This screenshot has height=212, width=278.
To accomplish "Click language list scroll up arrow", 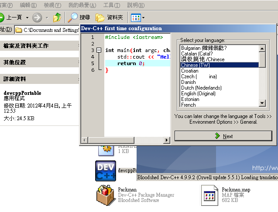I will (x=262, y=49).
